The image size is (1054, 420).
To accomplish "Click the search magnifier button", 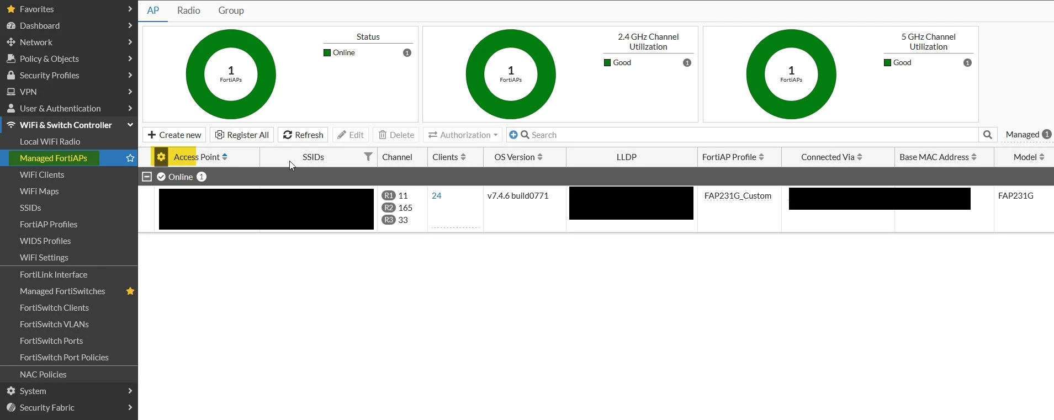I will click(988, 135).
